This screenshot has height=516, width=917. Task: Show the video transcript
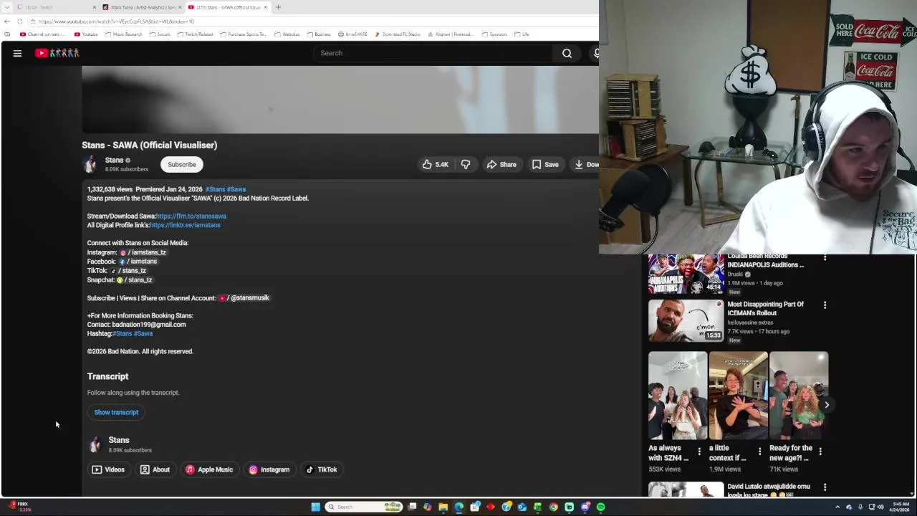click(x=116, y=412)
